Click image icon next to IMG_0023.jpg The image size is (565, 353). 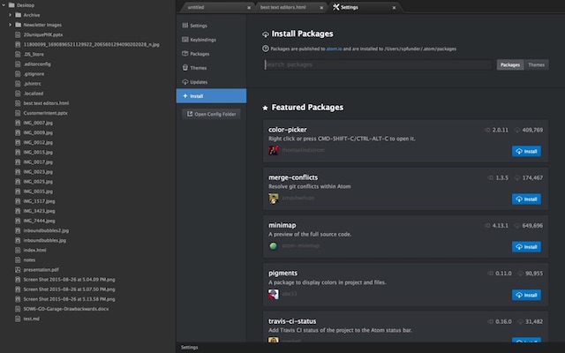(18, 171)
